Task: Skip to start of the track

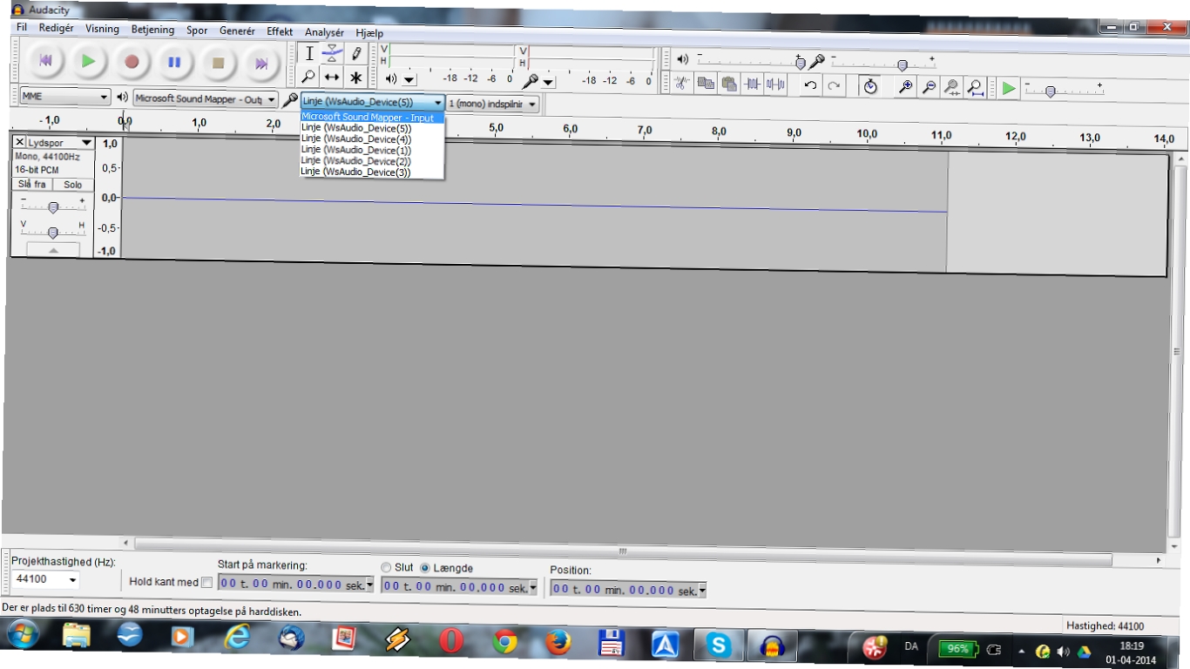Action: (x=46, y=62)
